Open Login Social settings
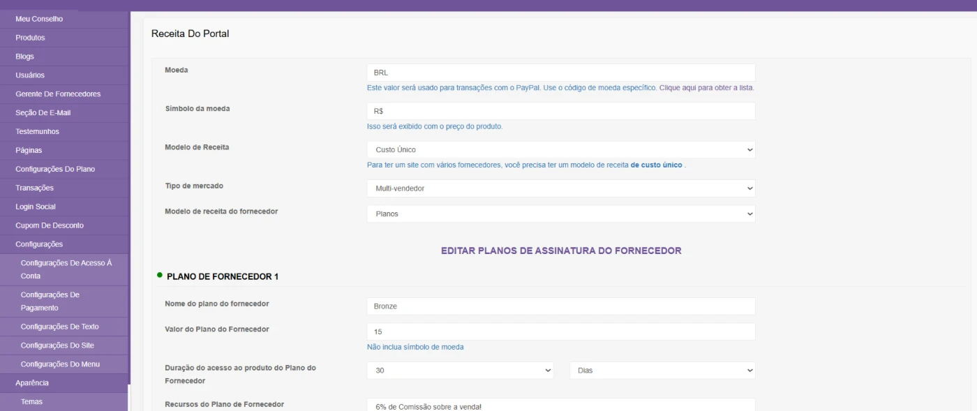This screenshot has width=977, height=411. pyautogui.click(x=64, y=207)
